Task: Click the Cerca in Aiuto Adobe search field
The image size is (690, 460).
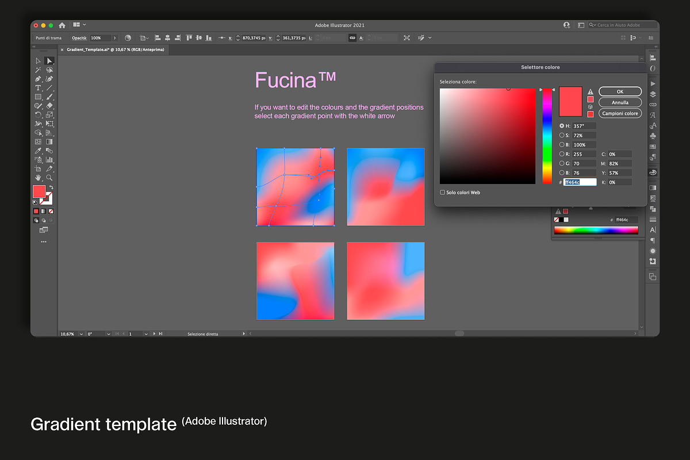Action: (622, 25)
